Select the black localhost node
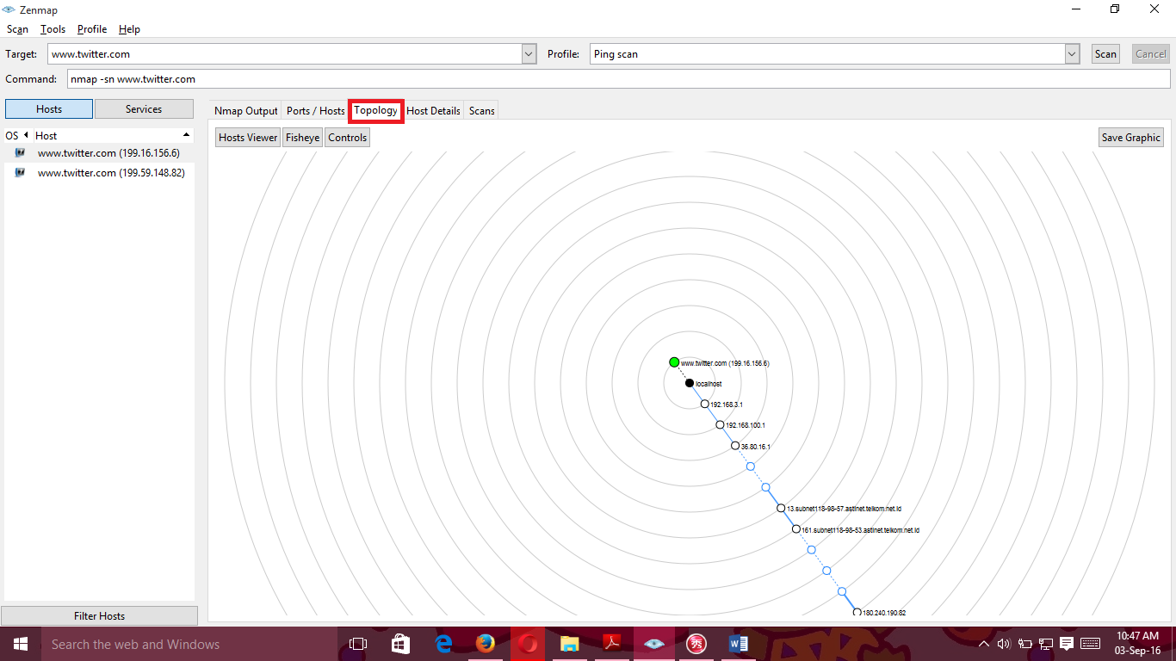 (x=689, y=382)
